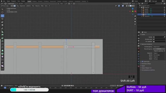Hide the Плоскость object with its eye
Viewport: 166px width, 93px height.
pyautogui.click(x=164, y=16)
